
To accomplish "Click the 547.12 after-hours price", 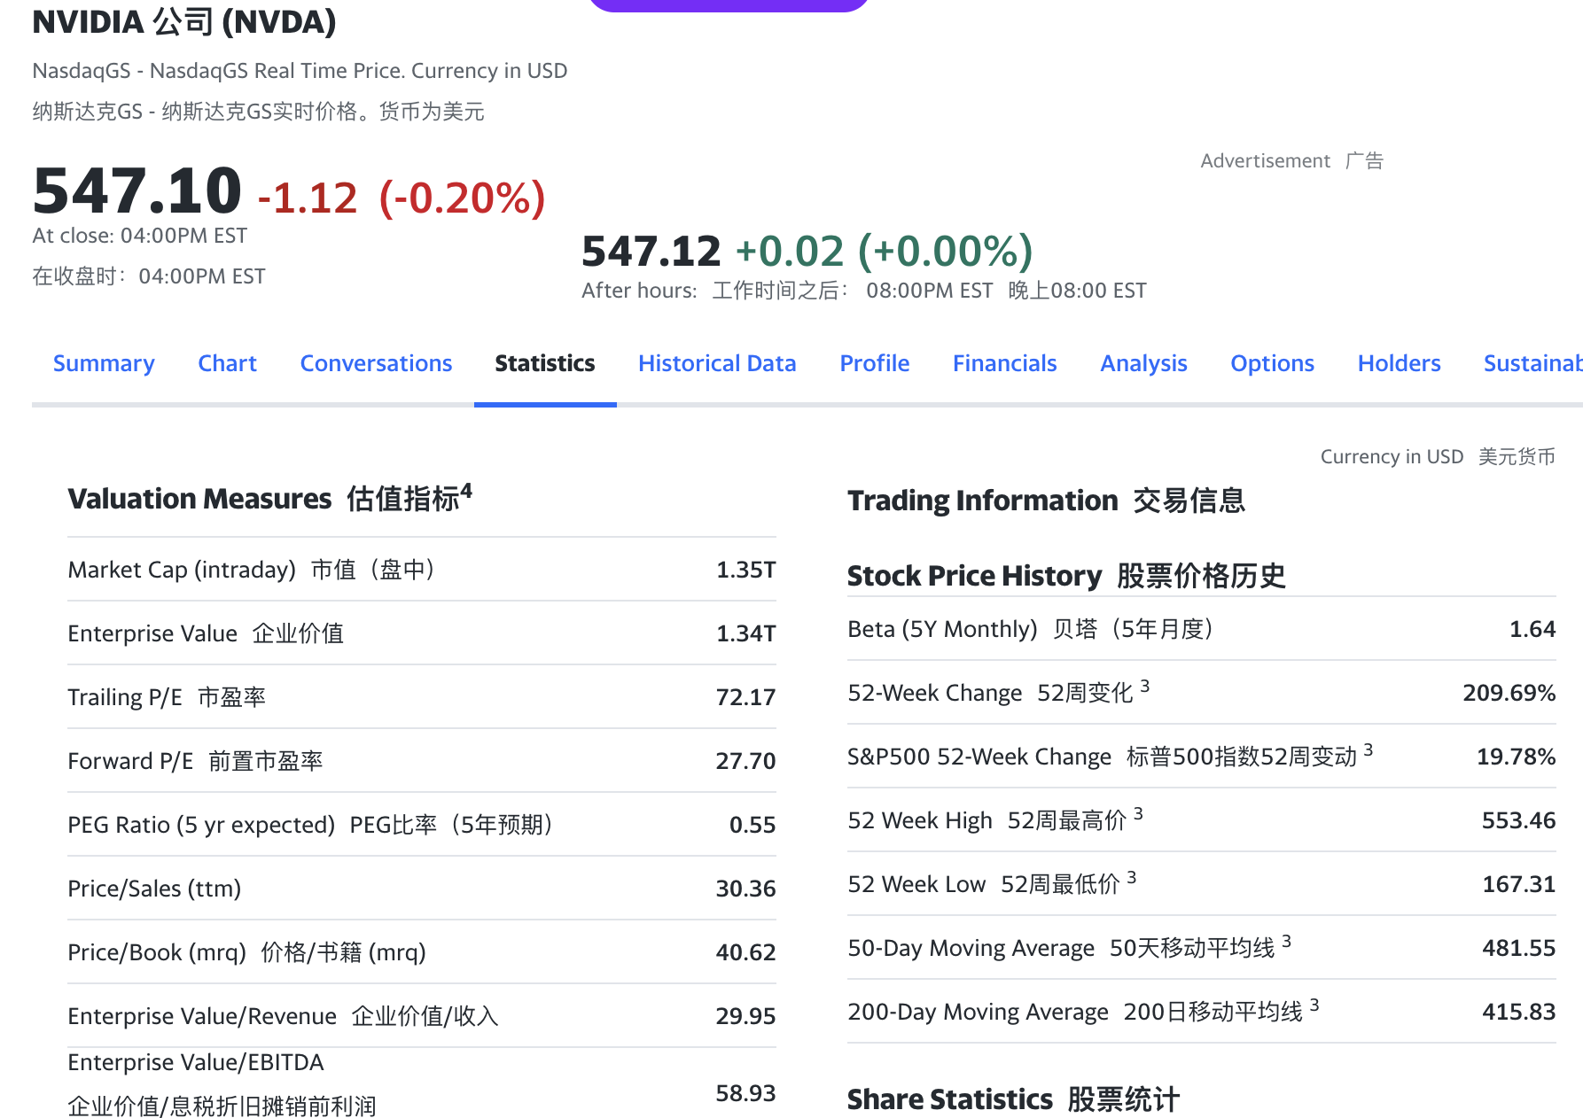I will pyautogui.click(x=651, y=251).
